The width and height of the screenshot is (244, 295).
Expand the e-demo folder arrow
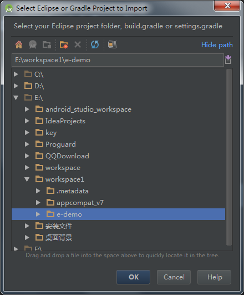pos(38,214)
